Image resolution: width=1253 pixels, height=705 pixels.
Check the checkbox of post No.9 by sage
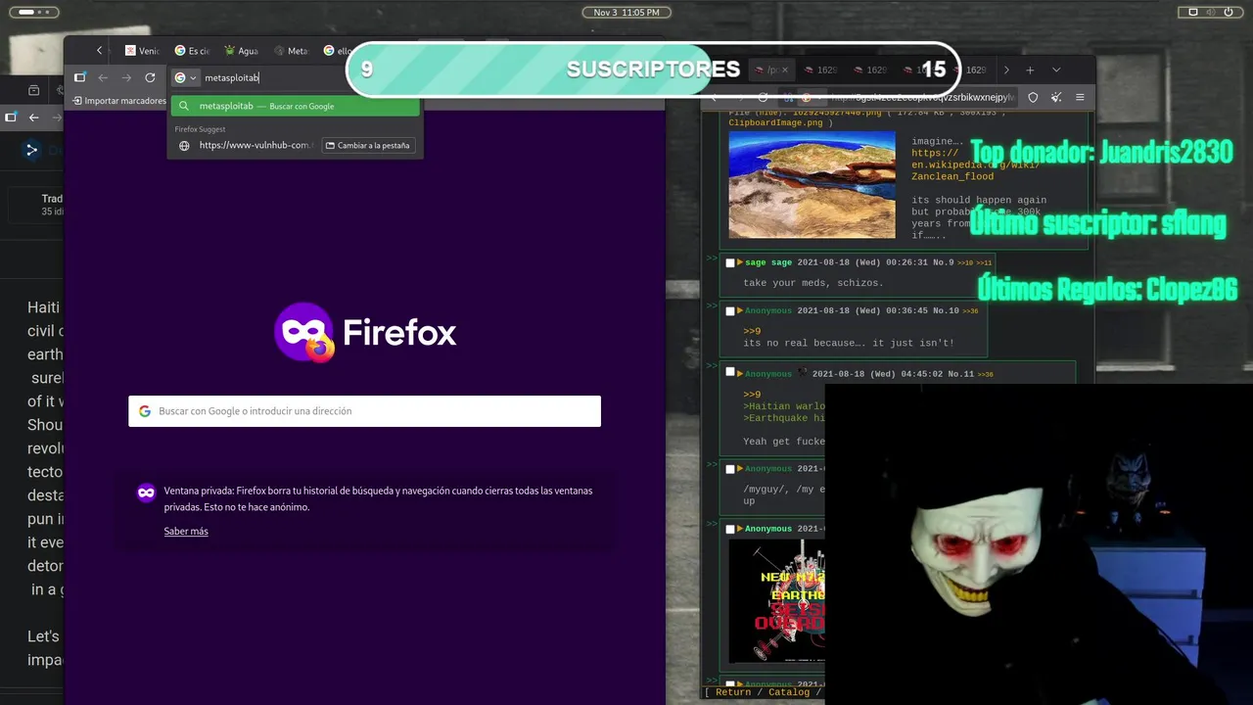point(730,262)
